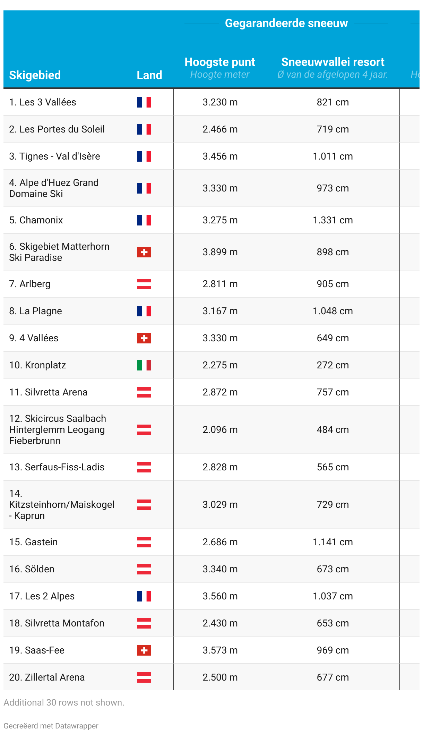Select the 15. Gastein row name
Viewport: 423px width, 734px height.
(x=33, y=542)
